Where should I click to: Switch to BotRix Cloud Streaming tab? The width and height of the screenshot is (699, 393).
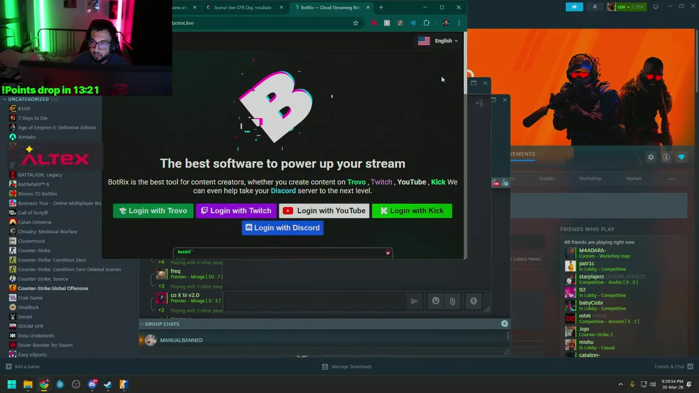[330, 8]
